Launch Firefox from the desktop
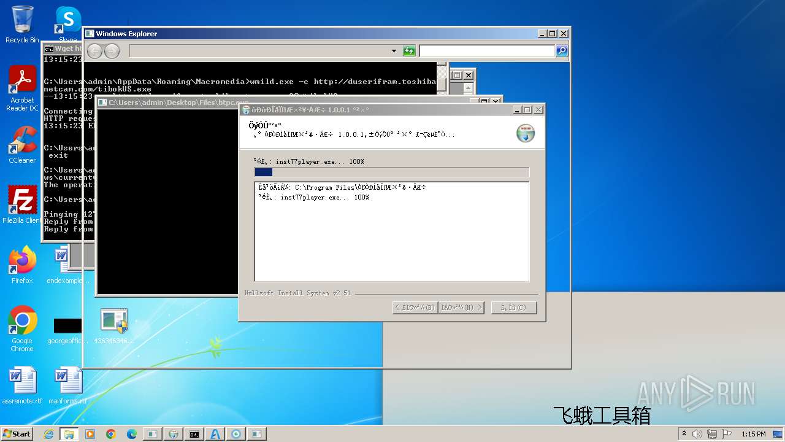This screenshot has width=785, height=442. (22, 265)
